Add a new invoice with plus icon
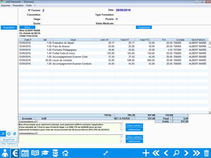This screenshot has height=158, width=211. pyautogui.click(x=146, y=153)
